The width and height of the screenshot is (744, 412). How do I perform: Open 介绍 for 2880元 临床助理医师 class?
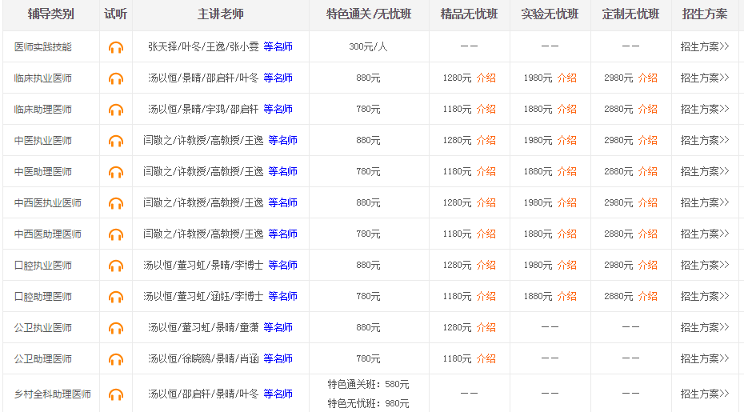click(x=647, y=109)
